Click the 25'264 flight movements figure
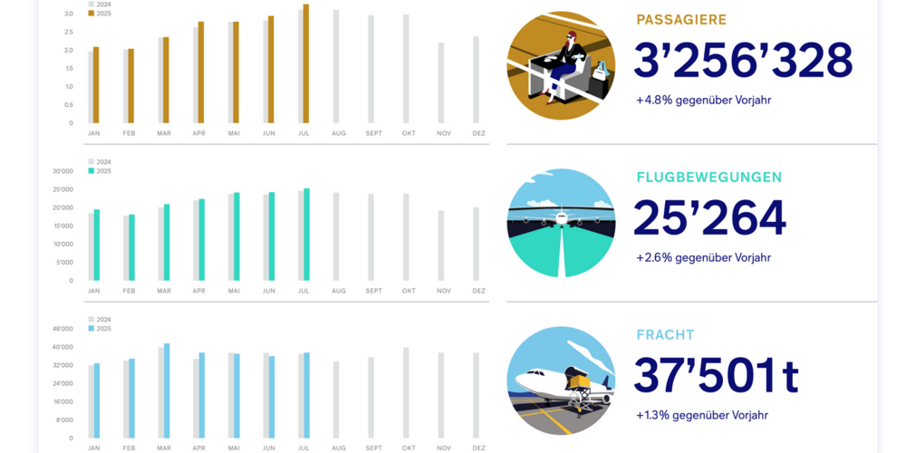This screenshot has width=906, height=453. [709, 217]
